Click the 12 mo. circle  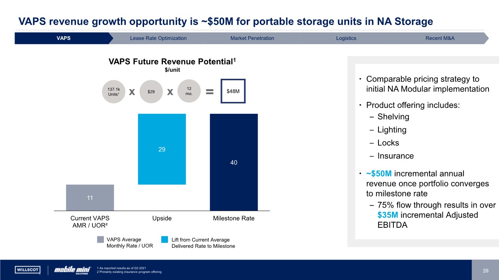tap(189, 91)
